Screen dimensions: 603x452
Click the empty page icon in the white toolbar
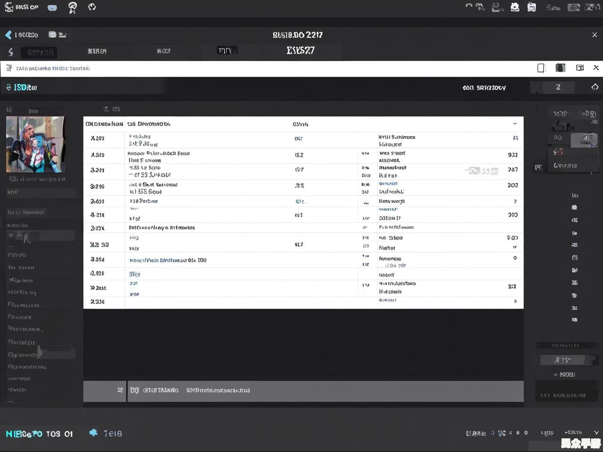click(541, 68)
